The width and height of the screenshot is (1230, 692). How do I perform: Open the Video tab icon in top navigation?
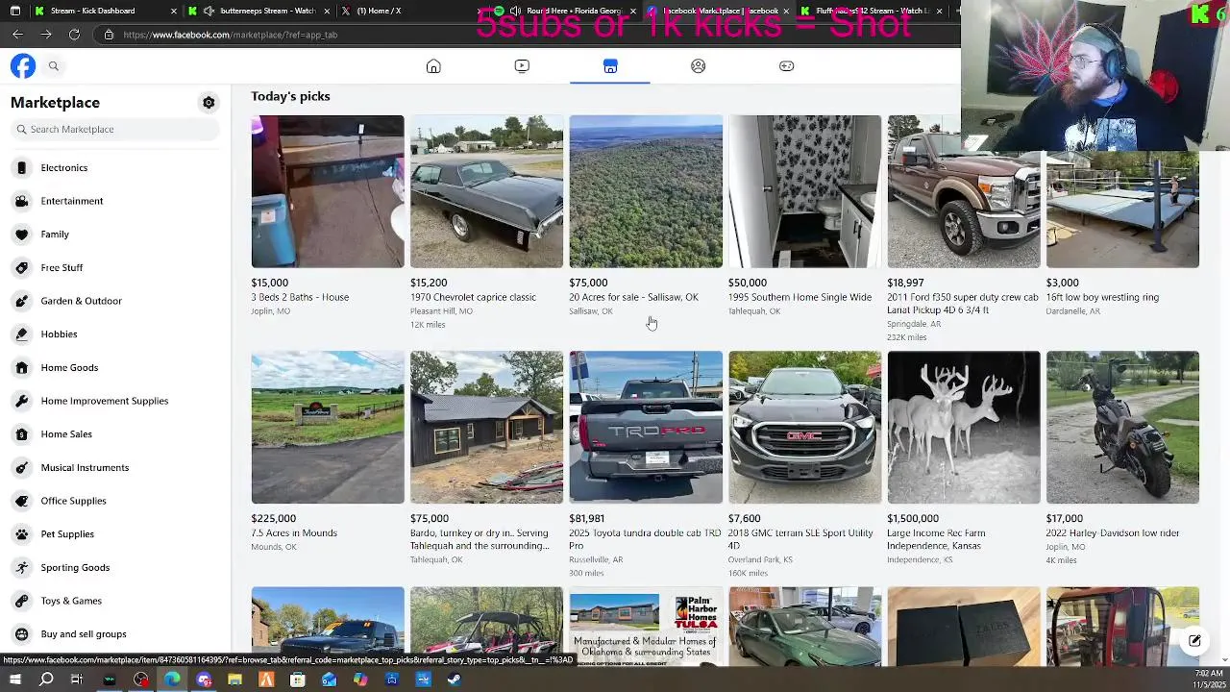click(522, 66)
